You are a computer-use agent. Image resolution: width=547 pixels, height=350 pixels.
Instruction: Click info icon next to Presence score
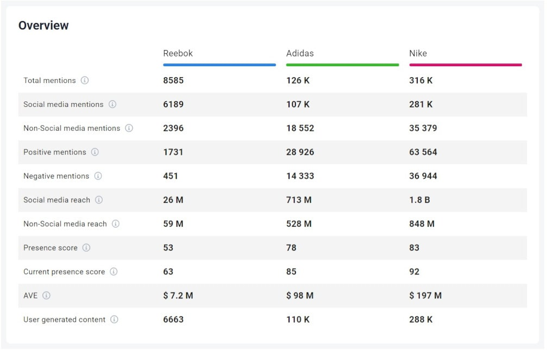[x=86, y=247]
